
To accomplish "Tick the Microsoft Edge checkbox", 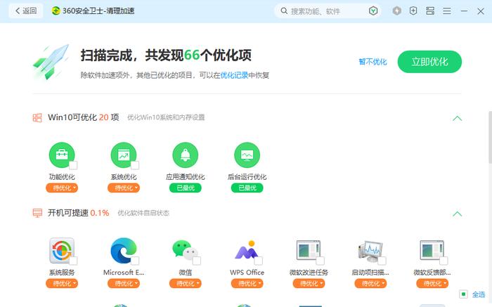I will click(x=135, y=261).
